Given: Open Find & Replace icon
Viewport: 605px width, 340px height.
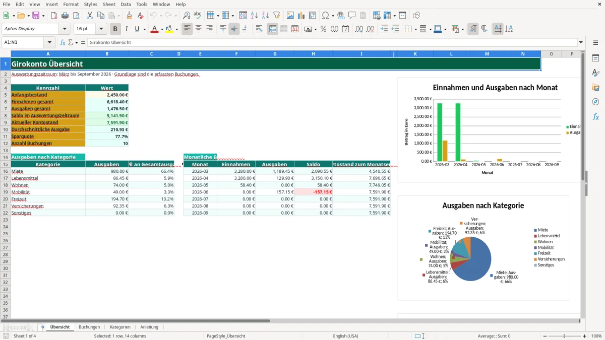Looking at the screenshot, I should point(187,16).
